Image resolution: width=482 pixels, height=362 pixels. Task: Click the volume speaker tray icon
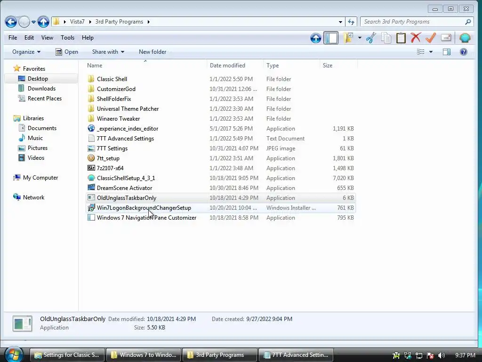tap(442, 355)
